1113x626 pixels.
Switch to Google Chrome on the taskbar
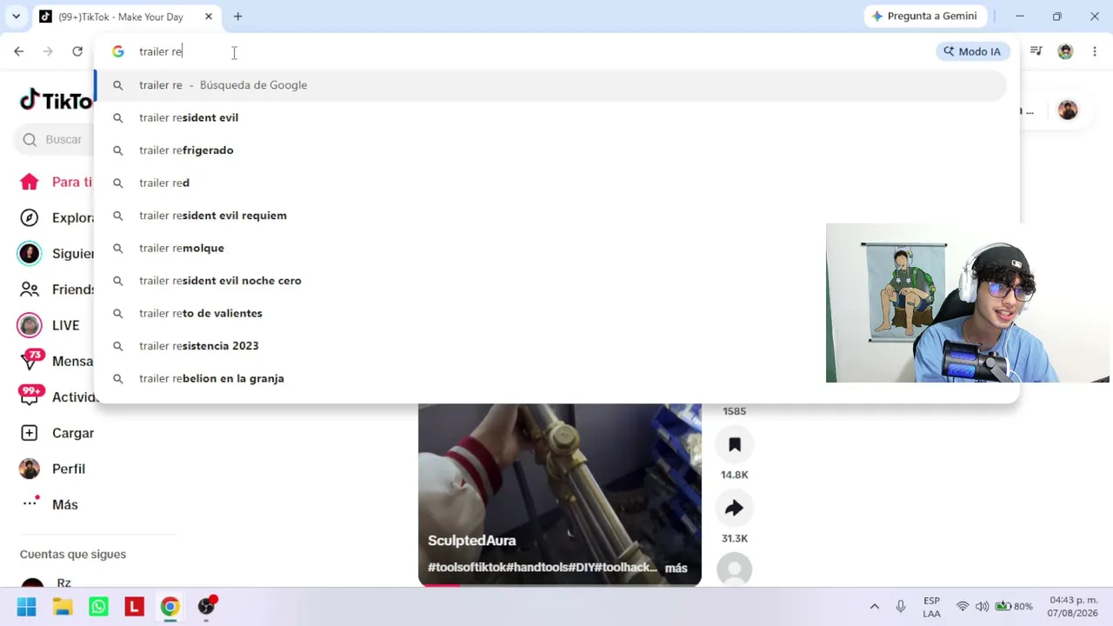[170, 606]
